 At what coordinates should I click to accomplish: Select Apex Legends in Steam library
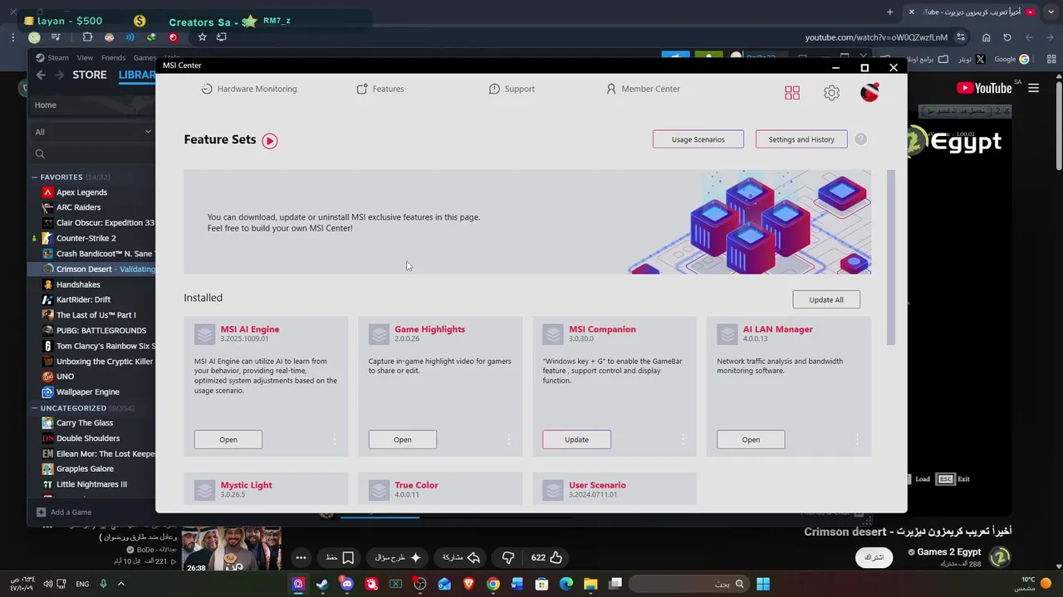[x=81, y=192]
